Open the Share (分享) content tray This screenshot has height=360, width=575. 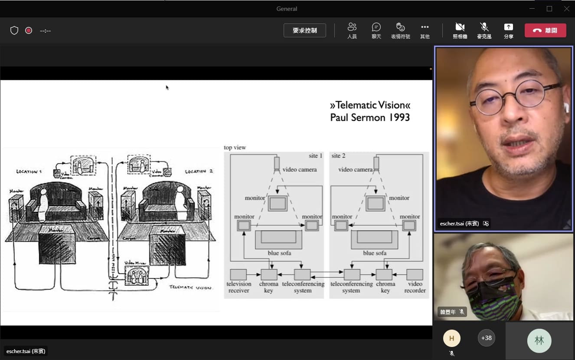508,30
